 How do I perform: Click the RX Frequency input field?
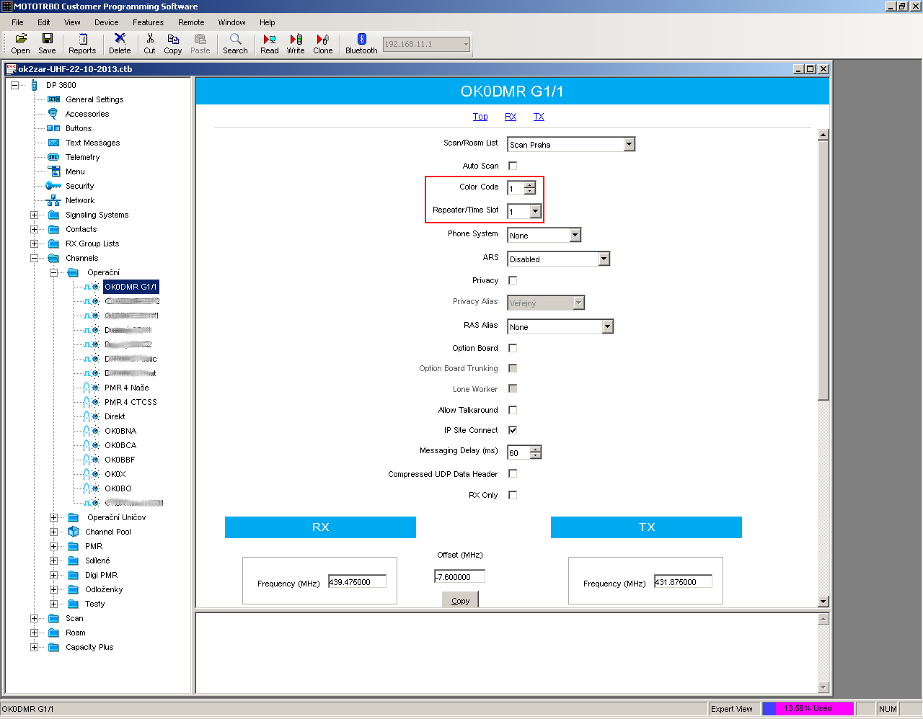pyautogui.click(x=357, y=581)
